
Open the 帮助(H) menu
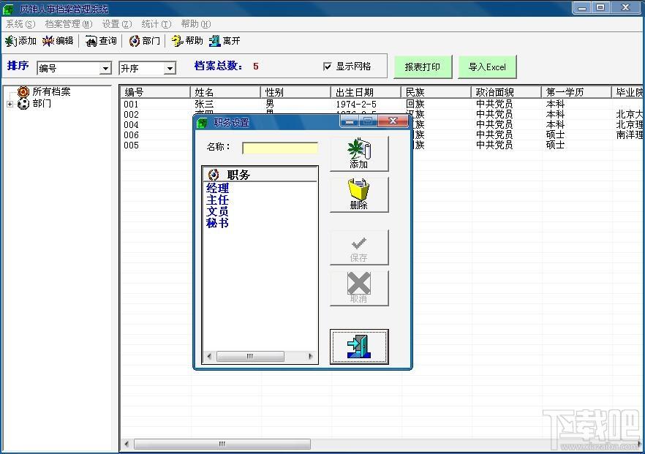tap(196, 24)
